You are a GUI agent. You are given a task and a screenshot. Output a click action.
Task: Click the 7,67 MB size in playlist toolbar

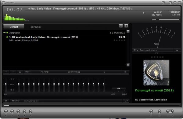[45, 72]
